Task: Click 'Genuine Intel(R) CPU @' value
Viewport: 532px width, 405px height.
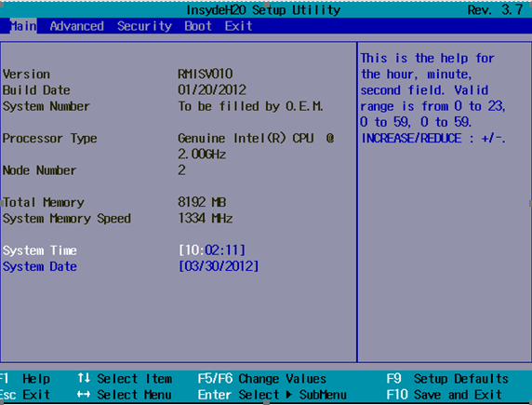Action: point(256,139)
